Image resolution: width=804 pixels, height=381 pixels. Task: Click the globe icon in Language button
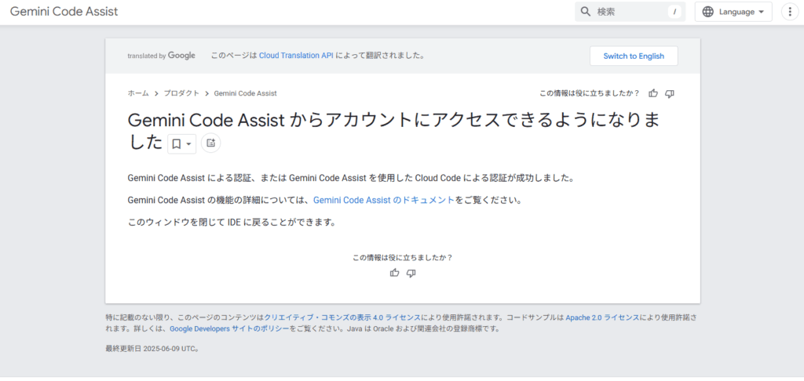click(x=707, y=12)
